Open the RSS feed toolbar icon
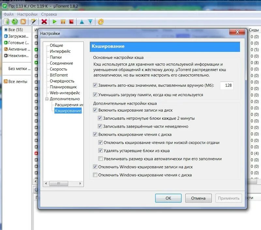Viewport: 261px width, 230px height. click(23, 22)
